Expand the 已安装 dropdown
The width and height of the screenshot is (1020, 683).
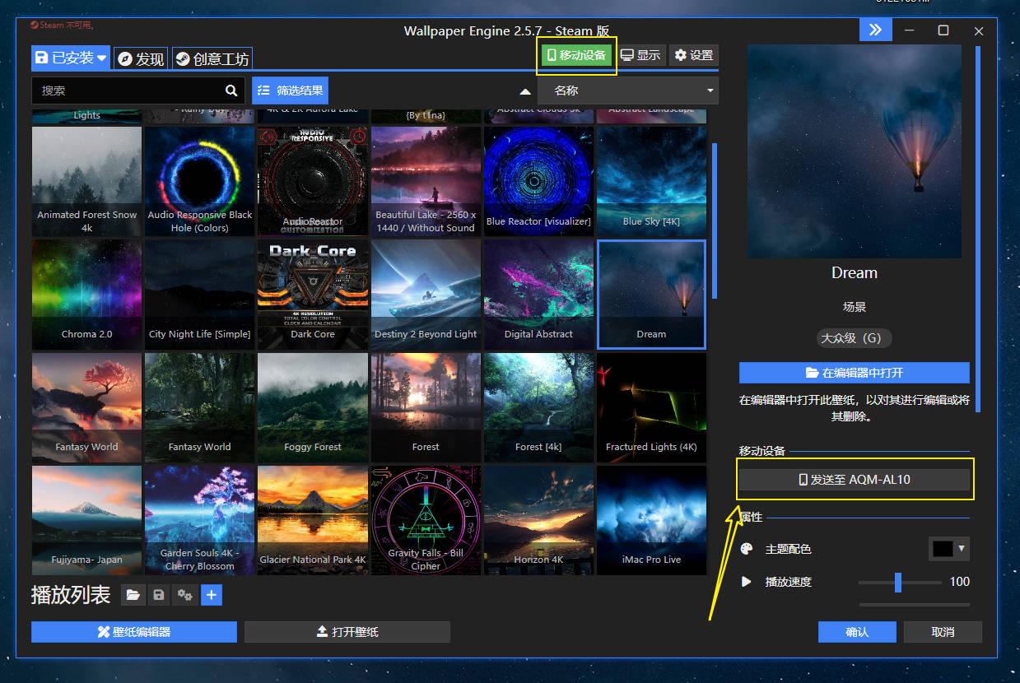[102, 58]
